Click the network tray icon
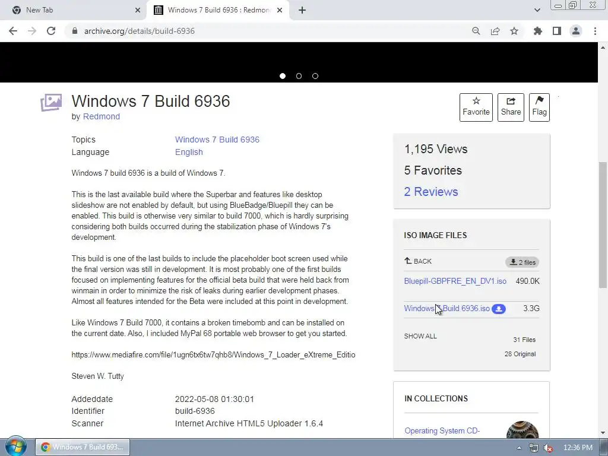The width and height of the screenshot is (608, 456). tap(534, 448)
